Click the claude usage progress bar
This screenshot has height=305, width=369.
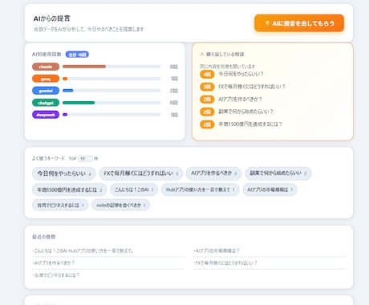112,67
